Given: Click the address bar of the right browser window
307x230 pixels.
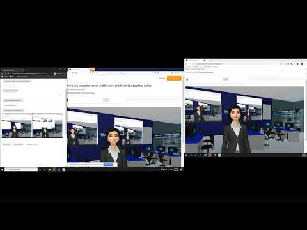Looking at the screenshot, I should (237, 64).
